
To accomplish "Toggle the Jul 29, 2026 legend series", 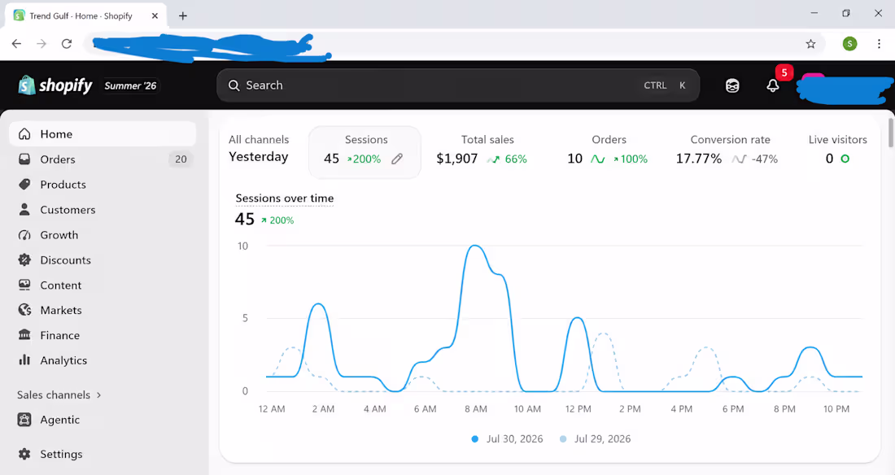I will [x=596, y=439].
